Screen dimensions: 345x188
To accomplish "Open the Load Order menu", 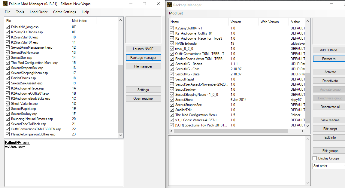I will pos(38,12).
